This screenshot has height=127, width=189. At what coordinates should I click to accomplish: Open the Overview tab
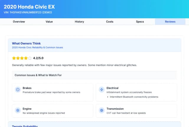(x=19, y=22)
